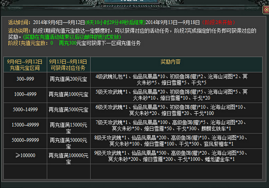The image size is (269, 188).
Task: Click the reward row starting 4级武魄礼包*1
Action: (176, 80)
